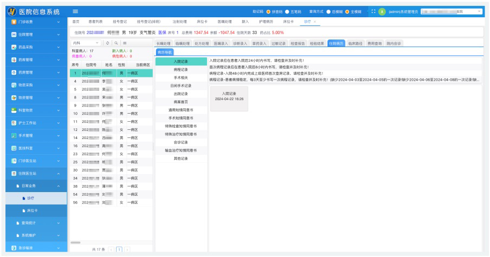
Task: Expand the 门诊收费 chevron
Action: point(59,22)
